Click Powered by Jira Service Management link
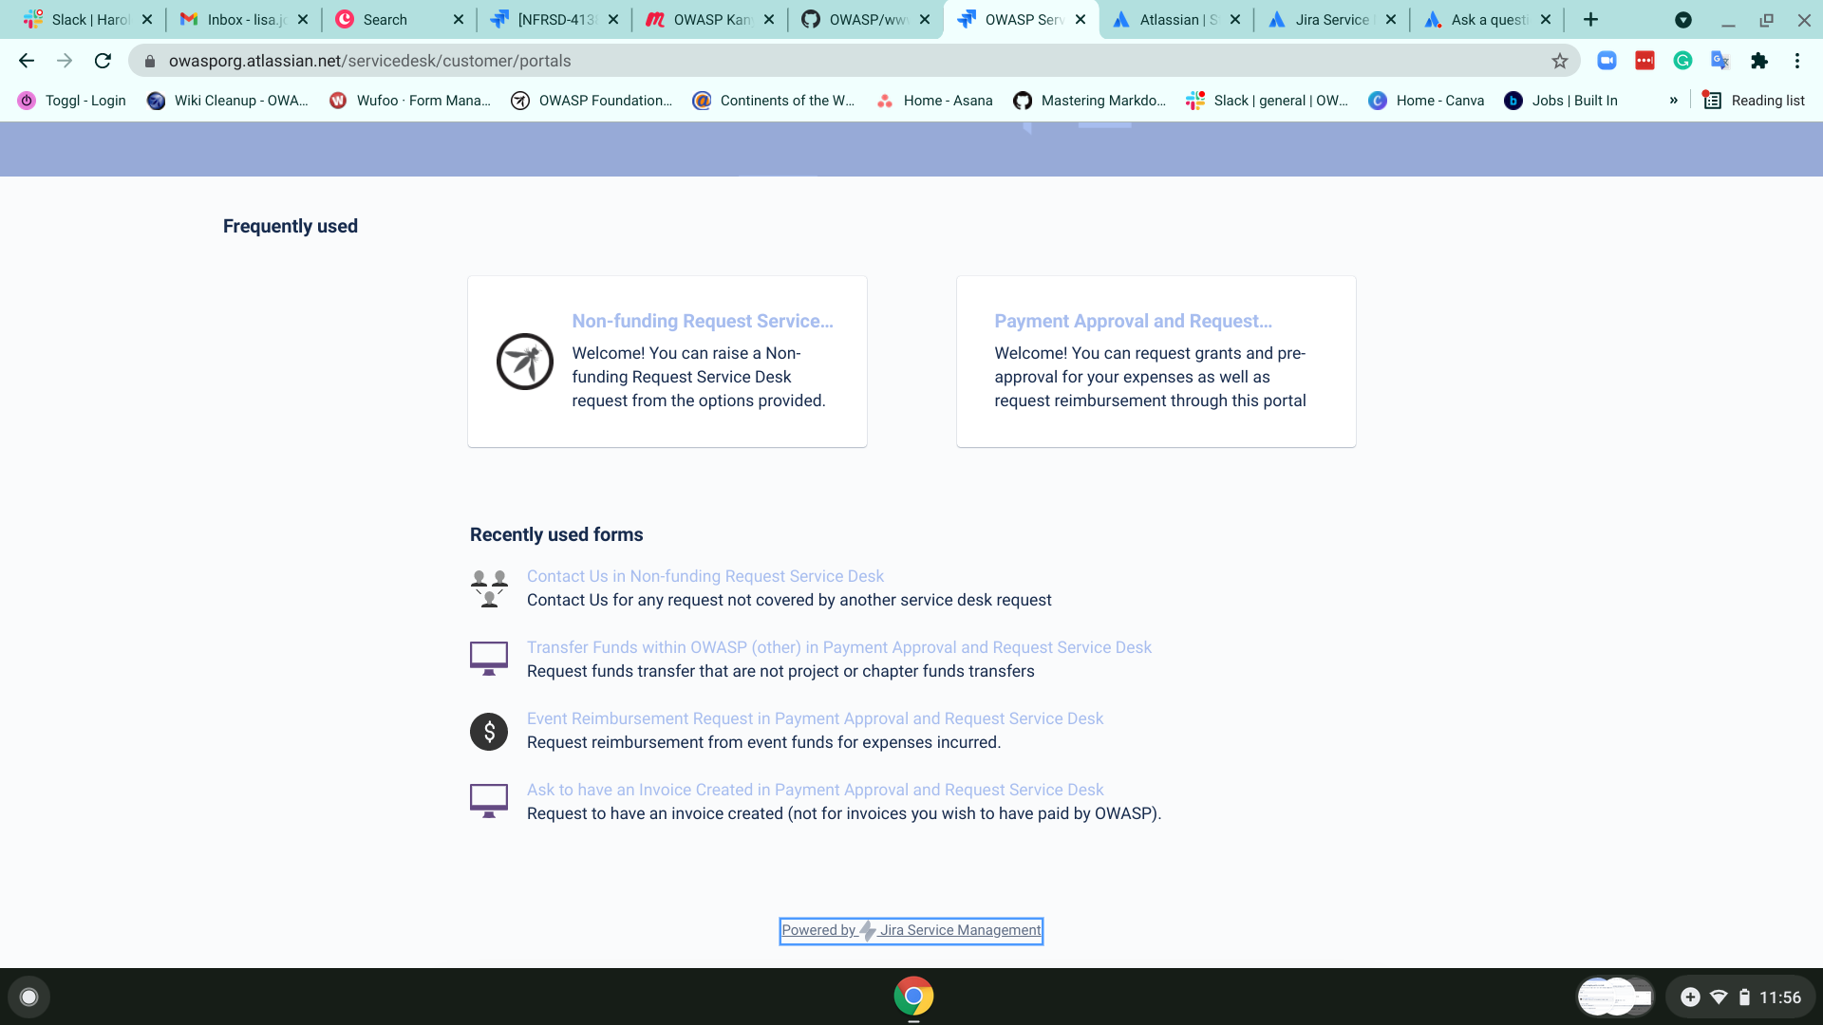Screen dimensions: 1823x1025 [x=911, y=930]
